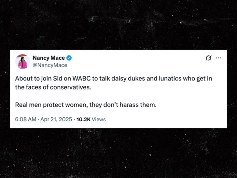237x178 pixels.
Task: Click the Nancy Mace display name
Action: pyautogui.click(x=49, y=58)
